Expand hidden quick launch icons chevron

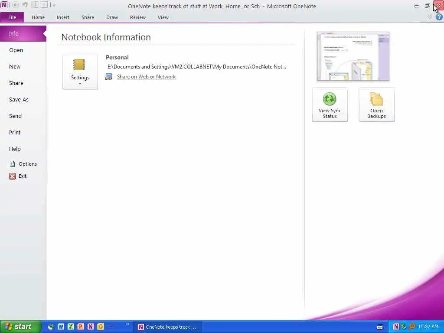[x=127, y=324]
